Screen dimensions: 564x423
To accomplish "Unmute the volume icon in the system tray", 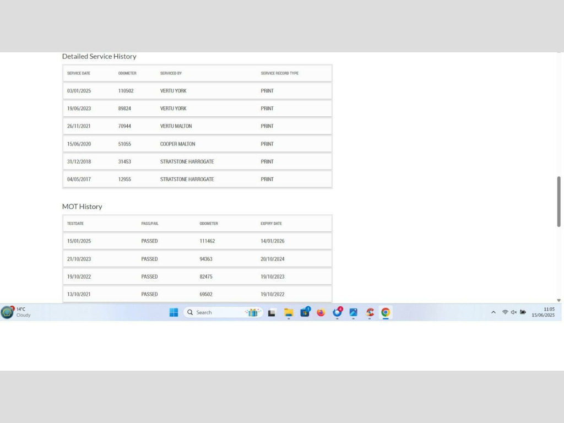I will click(x=514, y=312).
